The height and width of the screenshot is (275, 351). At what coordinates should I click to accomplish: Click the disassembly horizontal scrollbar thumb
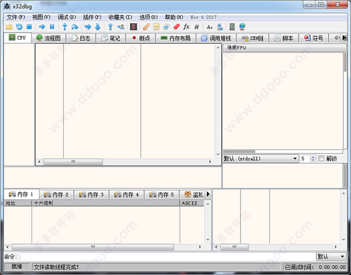[73, 161]
